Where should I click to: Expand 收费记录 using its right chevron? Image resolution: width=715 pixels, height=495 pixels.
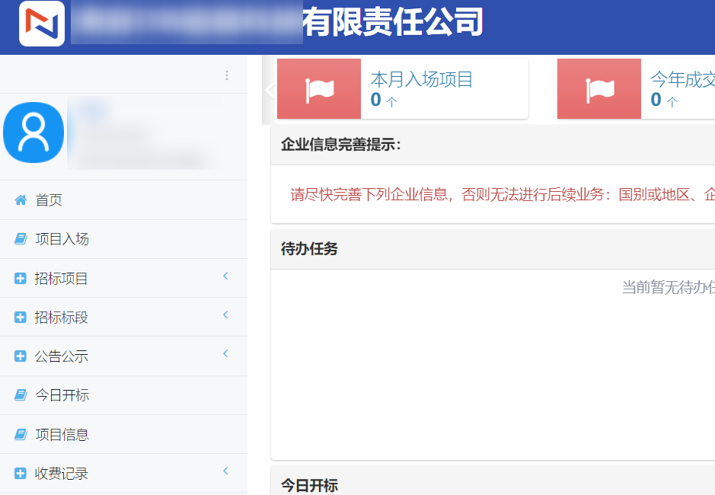(225, 471)
